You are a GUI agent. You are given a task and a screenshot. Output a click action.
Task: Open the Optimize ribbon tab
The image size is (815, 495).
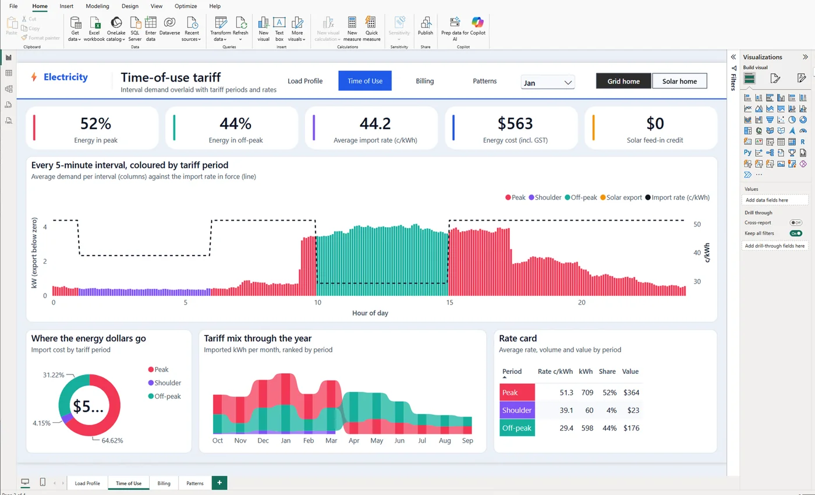186,6
